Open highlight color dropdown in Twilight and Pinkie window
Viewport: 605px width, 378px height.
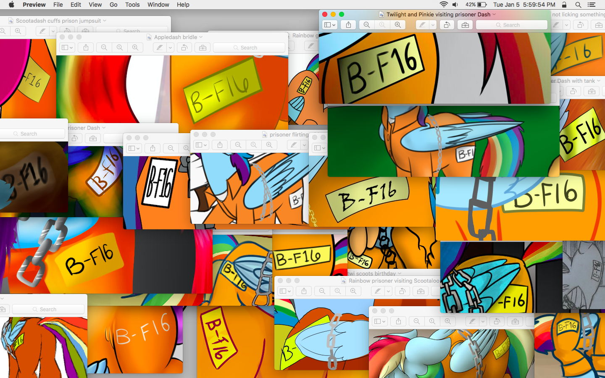click(x=433, y=25)
